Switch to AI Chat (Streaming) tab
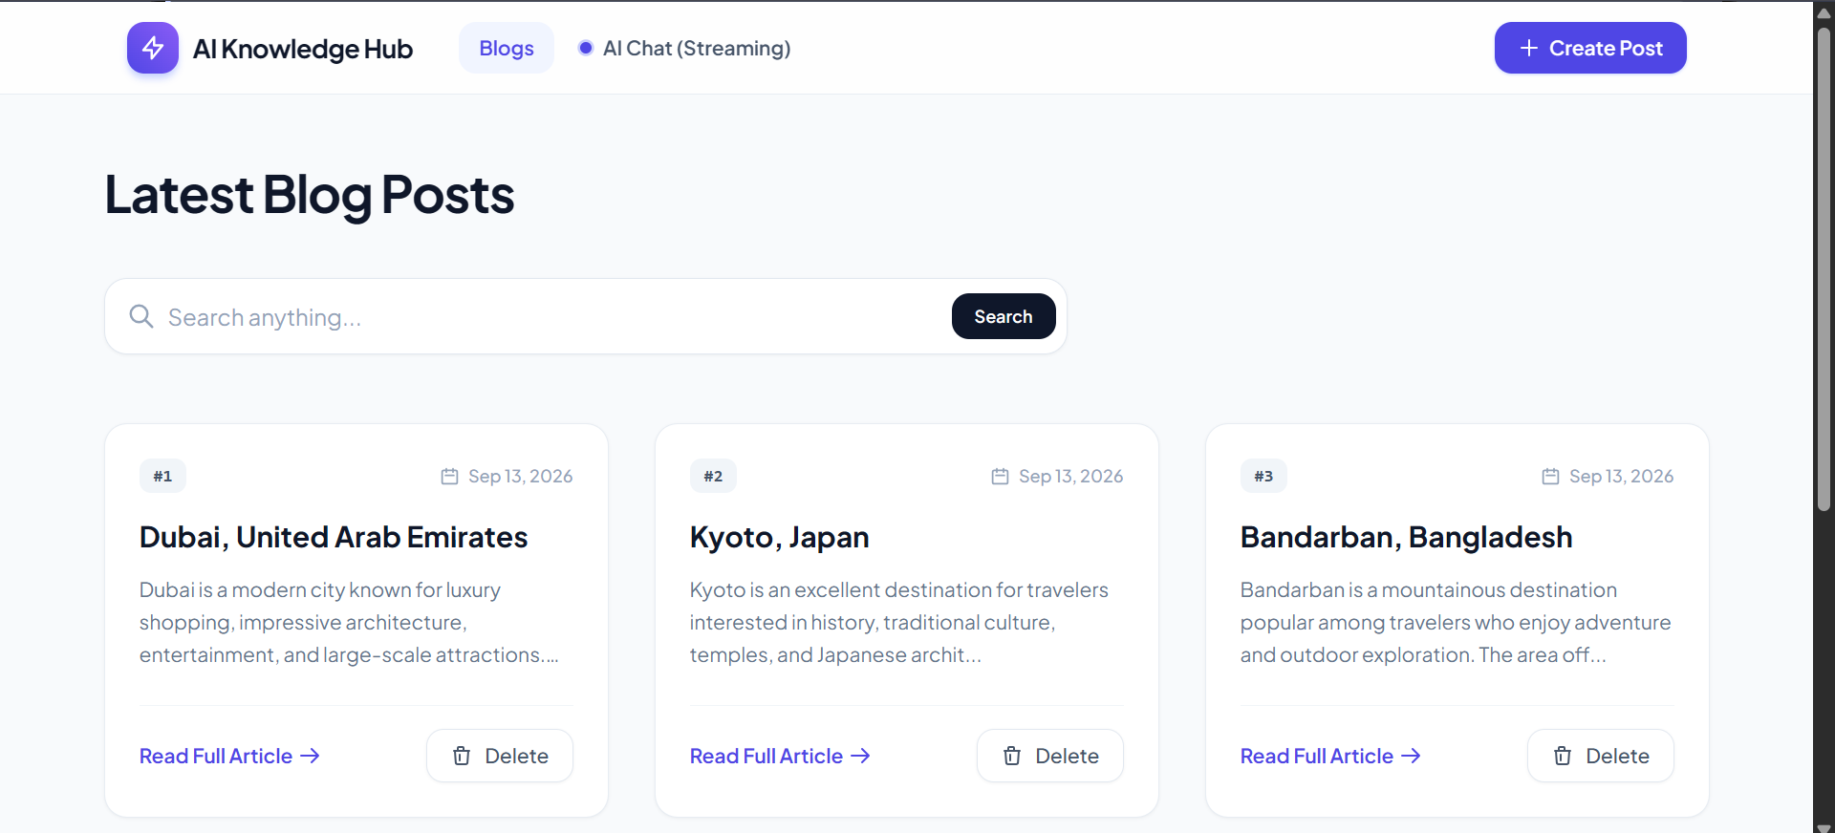 (x=685, y=48)
